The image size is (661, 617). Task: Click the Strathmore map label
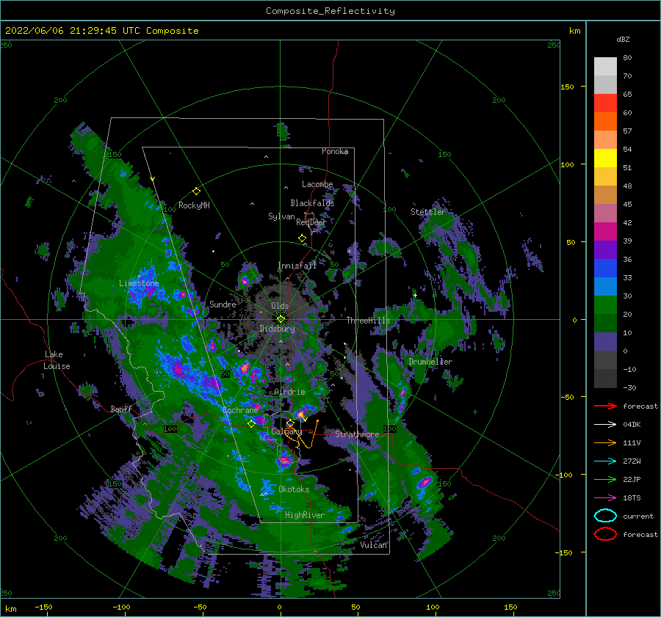tap(357, 434)
